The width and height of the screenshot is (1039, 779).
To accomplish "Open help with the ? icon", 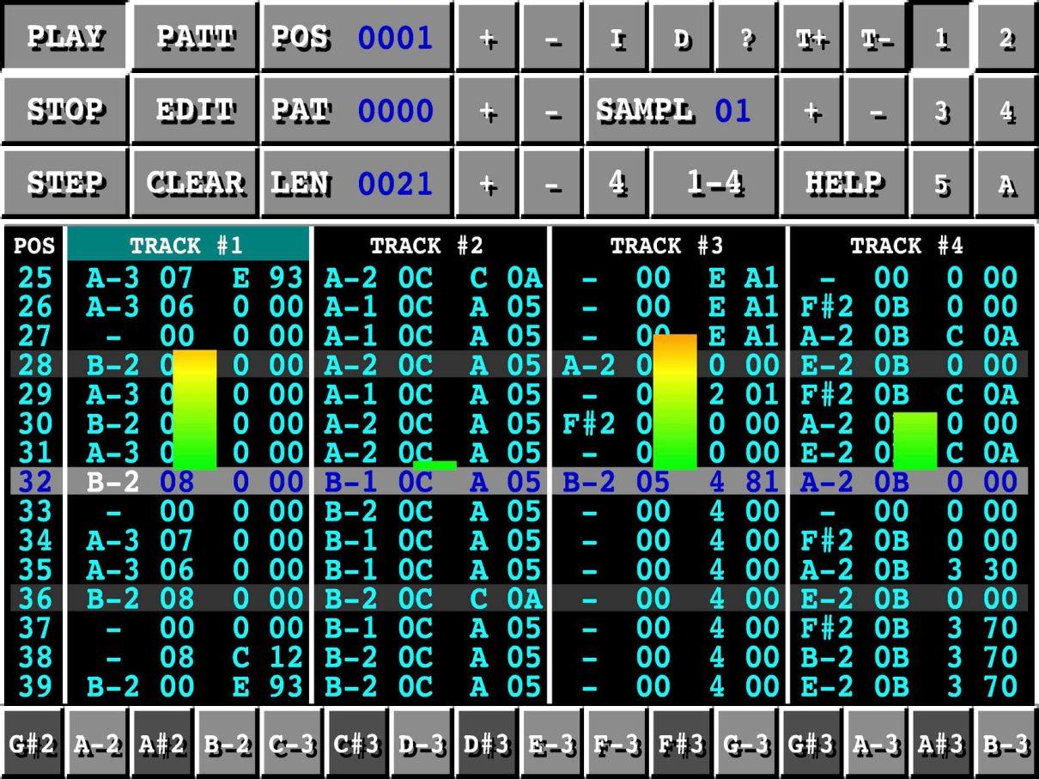I will [746, 37].
